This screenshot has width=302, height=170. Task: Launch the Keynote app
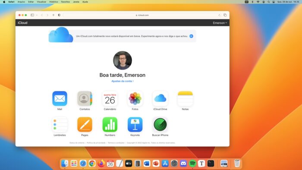click(x=135, y=125)
